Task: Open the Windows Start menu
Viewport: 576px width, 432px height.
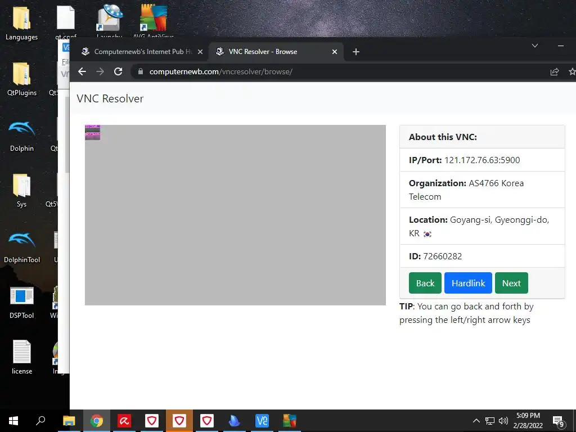Action: (13, 421)
